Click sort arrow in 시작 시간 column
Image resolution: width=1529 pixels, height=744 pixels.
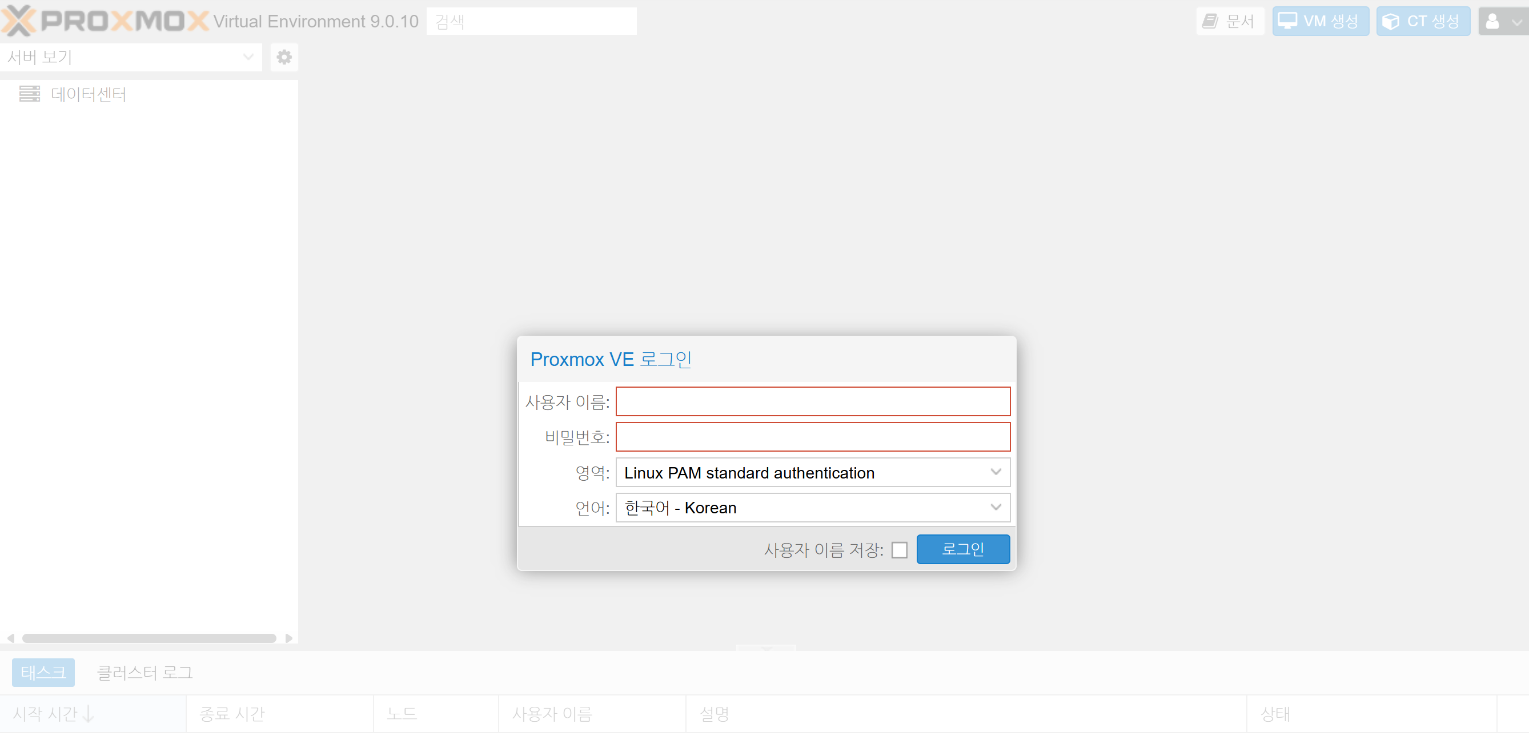point(89,713)
